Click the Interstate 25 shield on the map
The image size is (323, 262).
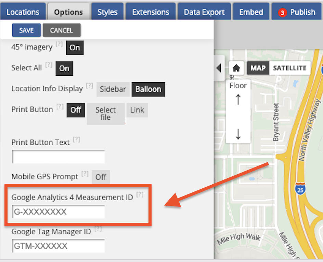(x=301, y=189)
